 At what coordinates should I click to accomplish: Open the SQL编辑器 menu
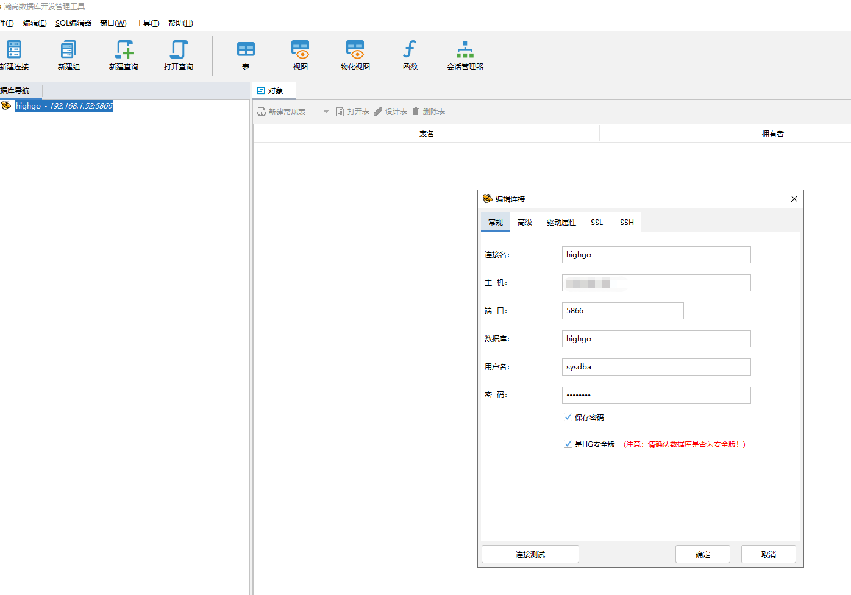click(x=73, y=23)
